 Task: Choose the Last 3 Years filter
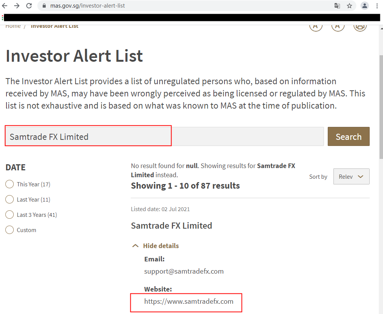(x=10, y=215)
